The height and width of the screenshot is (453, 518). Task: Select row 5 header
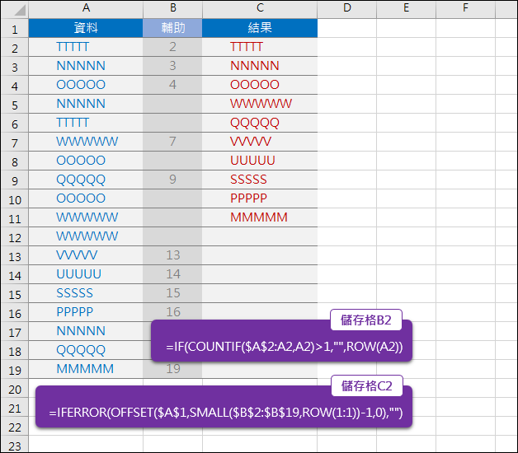(x=15, y=104)
